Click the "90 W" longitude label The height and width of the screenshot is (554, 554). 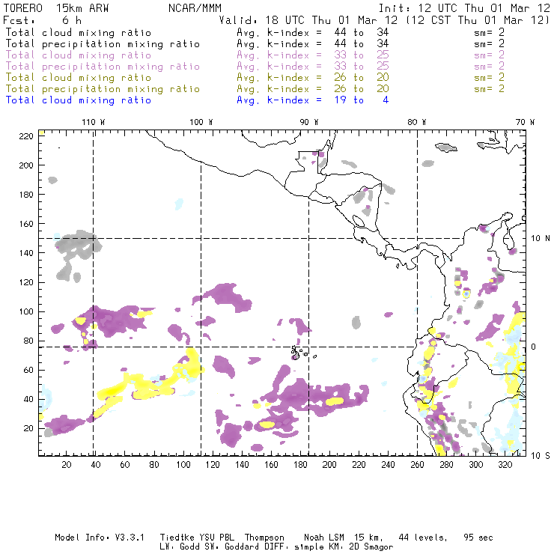(309, 122)
